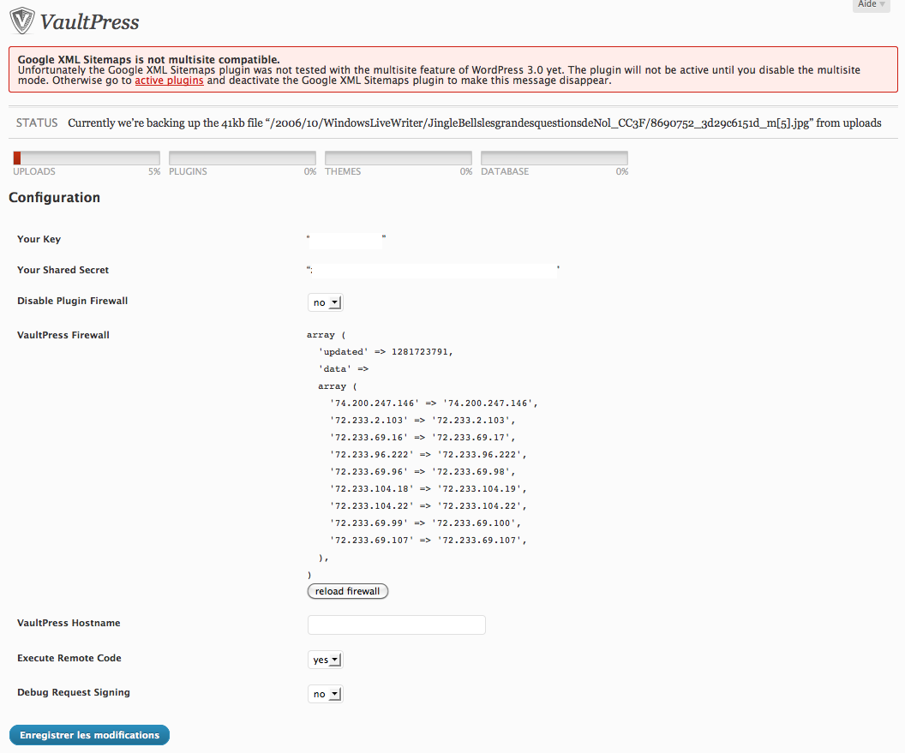Click the Plugins progress bar
Viewport: 905px width, 753px height.
(x=243, y=158)
